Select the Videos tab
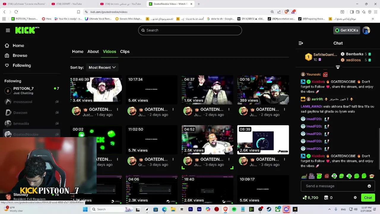380x214 pixels. click(110, 51)
